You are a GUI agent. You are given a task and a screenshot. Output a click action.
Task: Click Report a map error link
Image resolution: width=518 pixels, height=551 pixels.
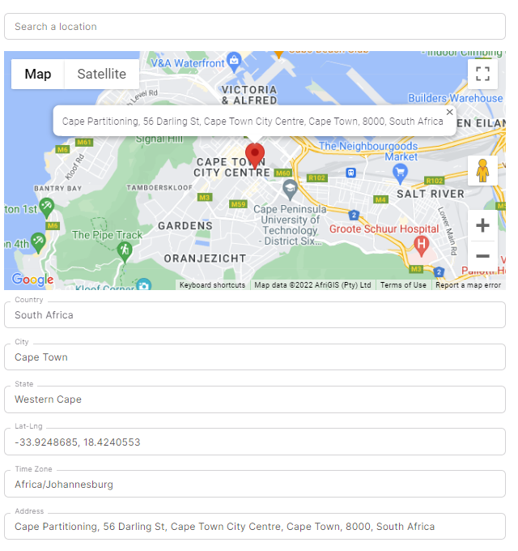click(468, 285)
